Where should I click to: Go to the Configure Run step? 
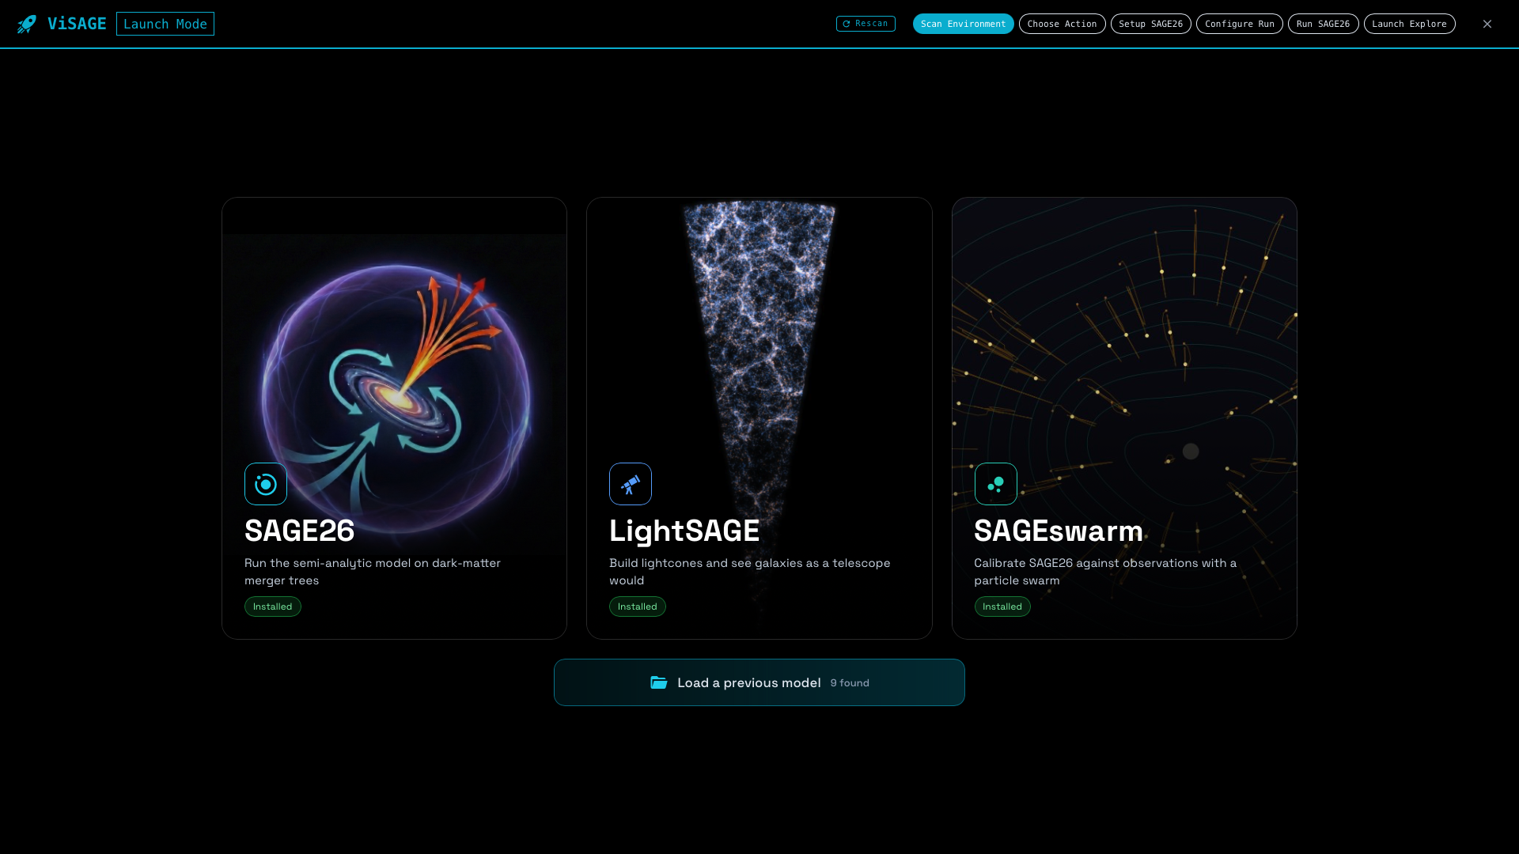click(x=1239, y=24)
